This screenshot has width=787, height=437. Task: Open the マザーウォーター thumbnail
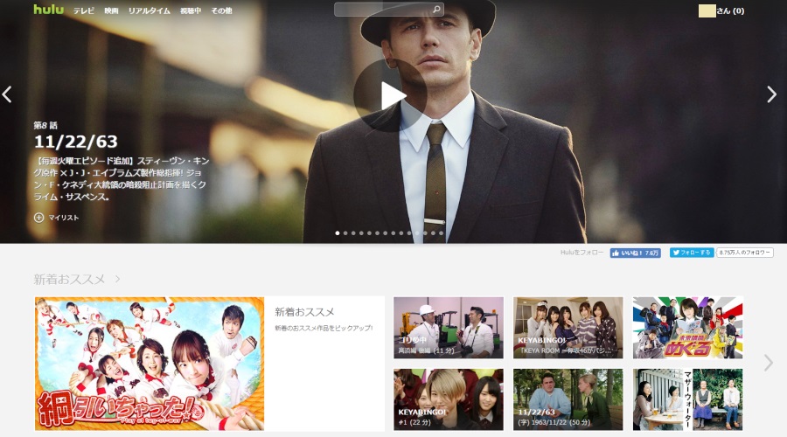tap(687, 400)
